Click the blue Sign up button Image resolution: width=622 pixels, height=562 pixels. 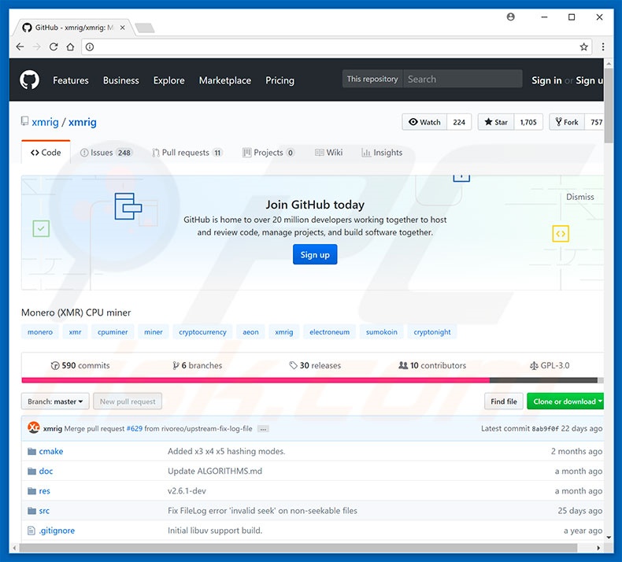point(315,254)
